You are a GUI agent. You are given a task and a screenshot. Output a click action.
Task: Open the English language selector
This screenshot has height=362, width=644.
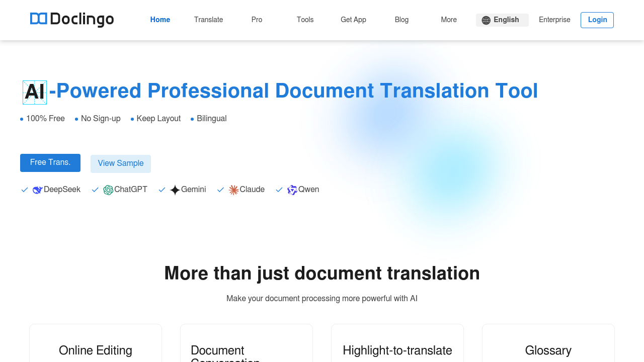(502, 20)
